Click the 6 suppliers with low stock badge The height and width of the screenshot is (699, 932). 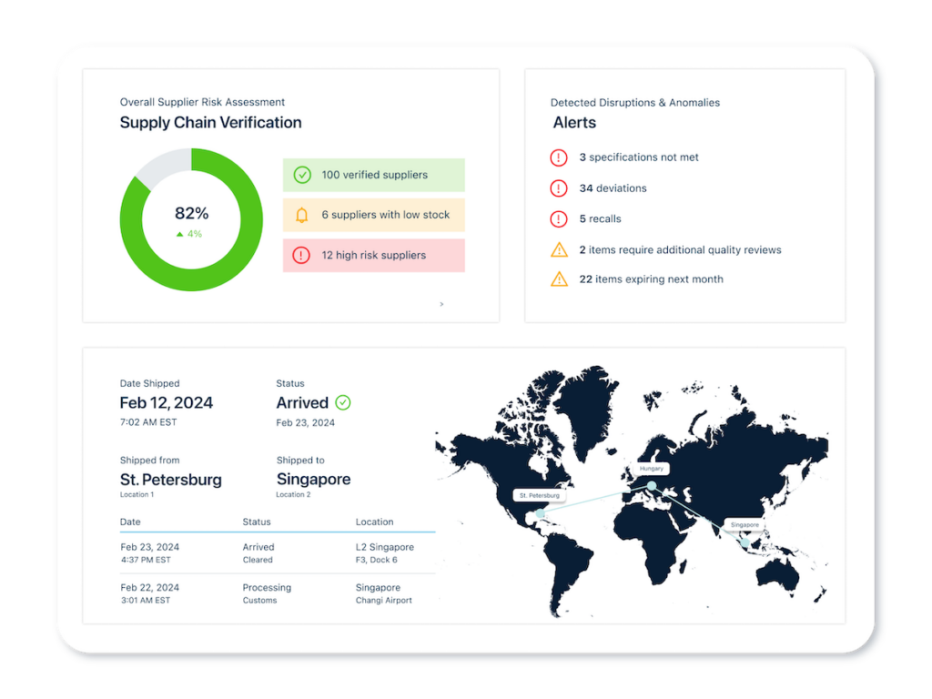pyautogui.click(x=373, y=215)
